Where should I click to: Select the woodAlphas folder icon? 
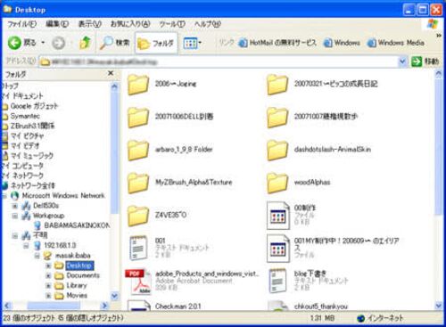[x=277, y=183]
